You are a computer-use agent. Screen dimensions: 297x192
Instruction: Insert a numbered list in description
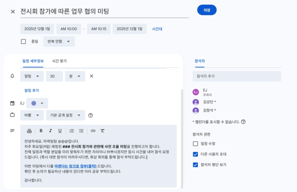coord(72,131)
